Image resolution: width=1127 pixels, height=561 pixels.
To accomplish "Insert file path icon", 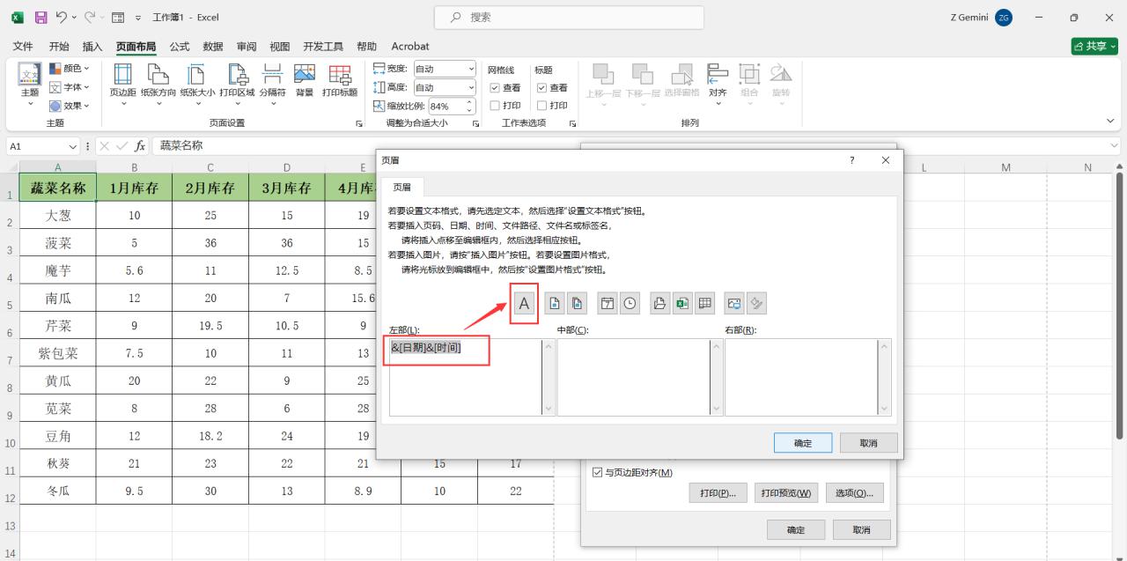I will pos(659,303).
